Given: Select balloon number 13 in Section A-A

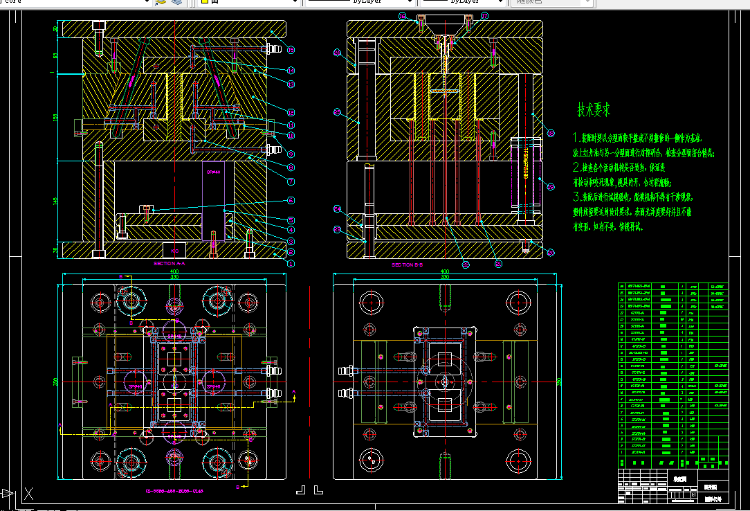Looking at the screenshot, I should tap(291, 84).
